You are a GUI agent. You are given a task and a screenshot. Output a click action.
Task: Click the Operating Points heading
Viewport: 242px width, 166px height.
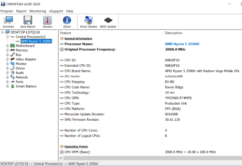click(x=76, y=146)
